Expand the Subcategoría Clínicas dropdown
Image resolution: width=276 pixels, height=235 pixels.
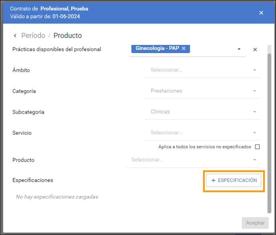tap(203, 112)
